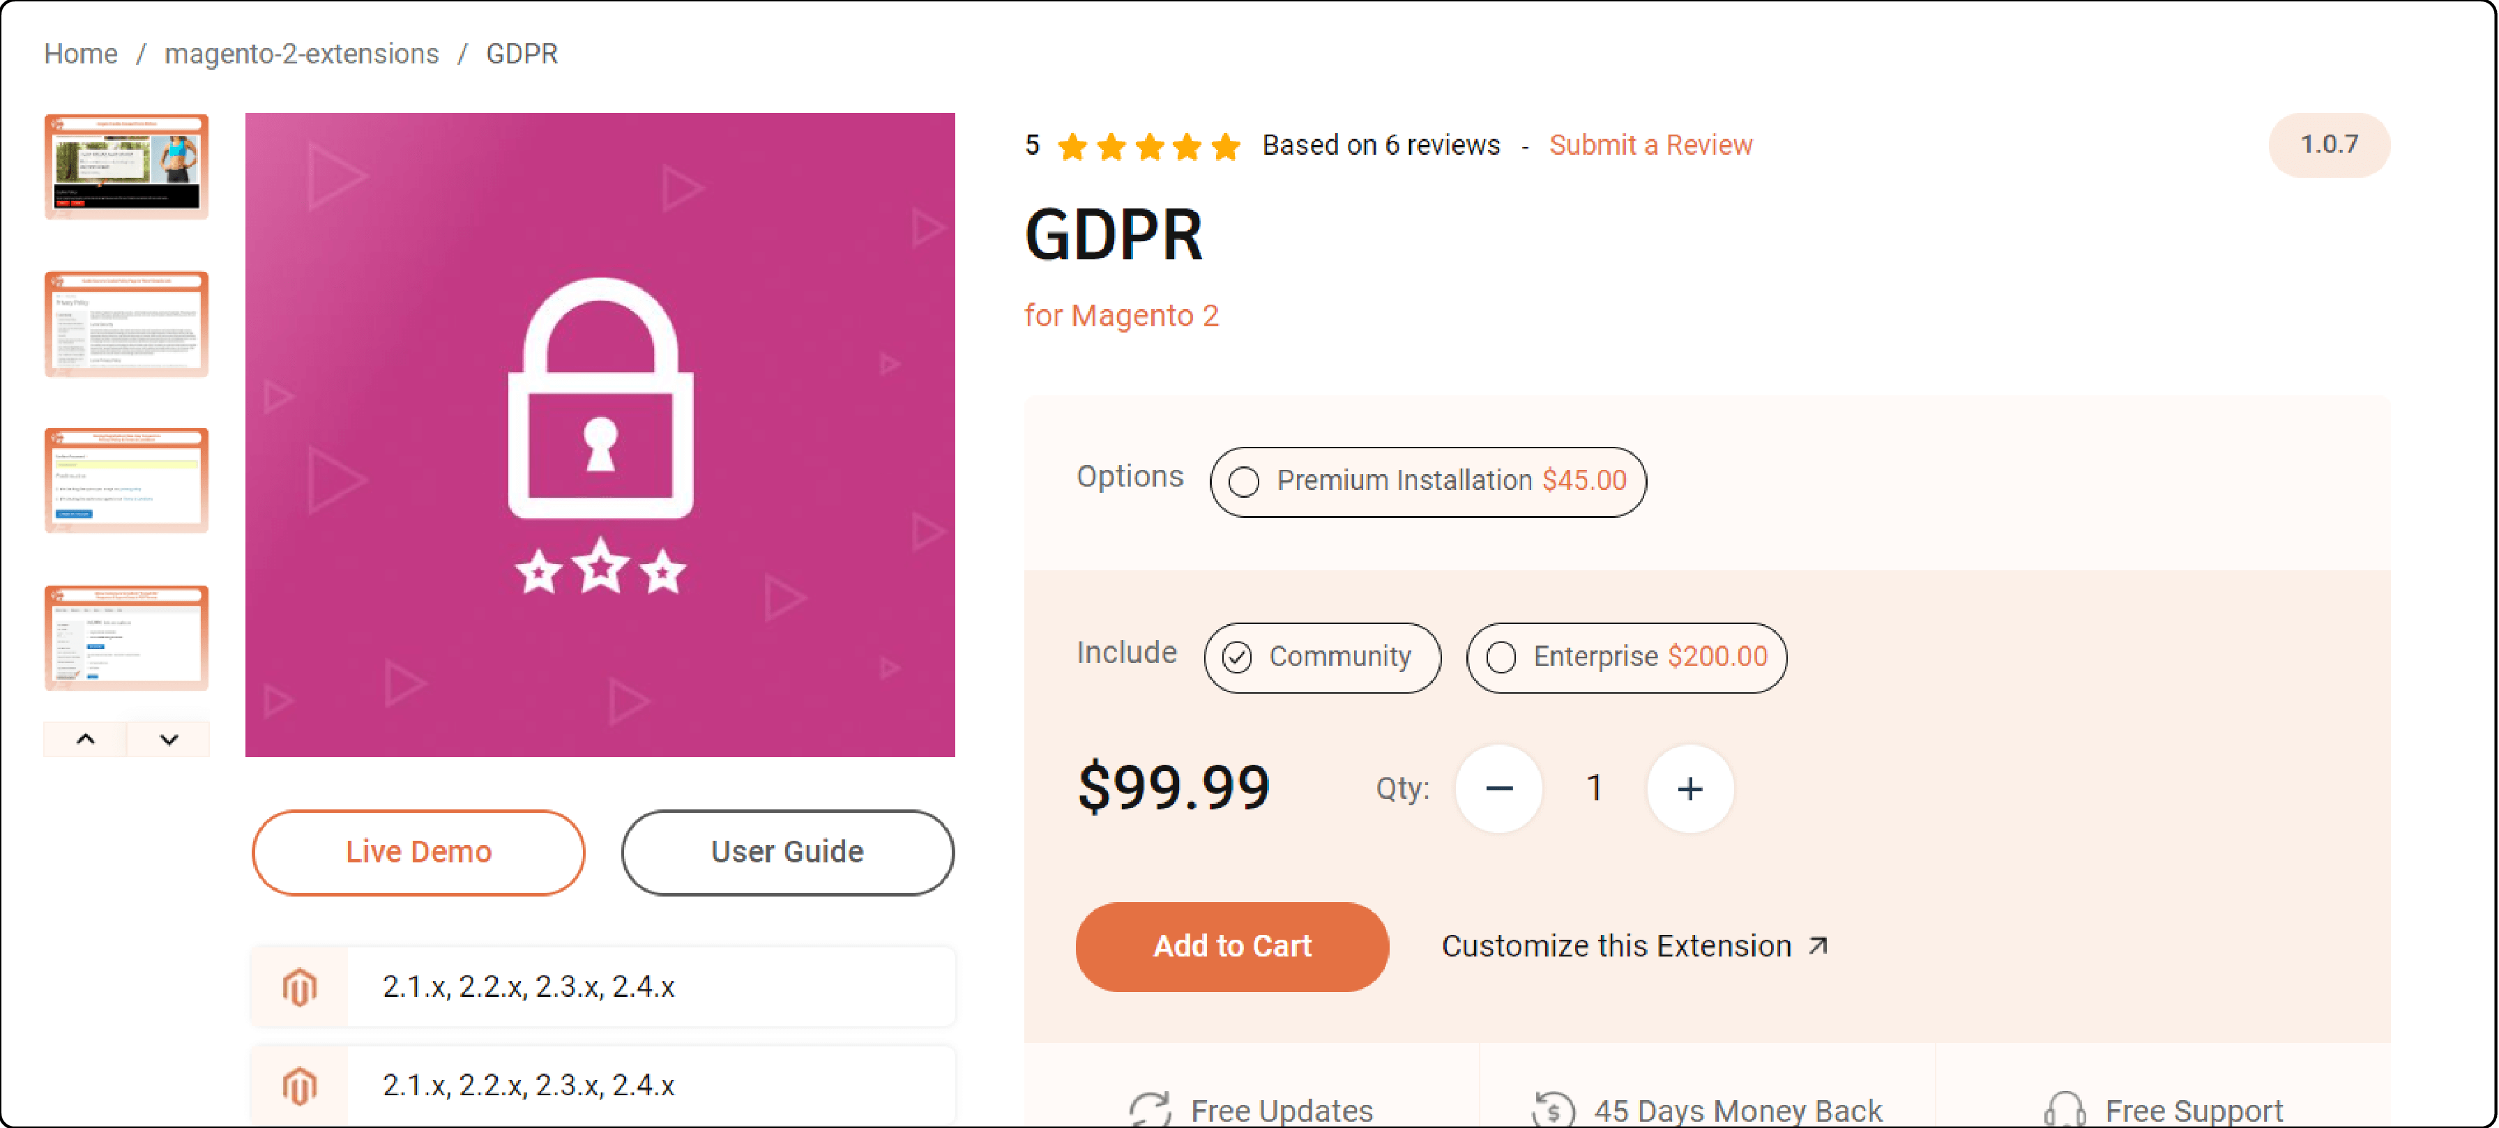Decrease quantity using the minus stepper
The height and width of the screenshot is (1128, 2499).
point(1495,787)
